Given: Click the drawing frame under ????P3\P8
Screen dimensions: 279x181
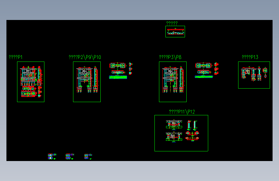Looking at the screenshot, I should tap(173, 82).
